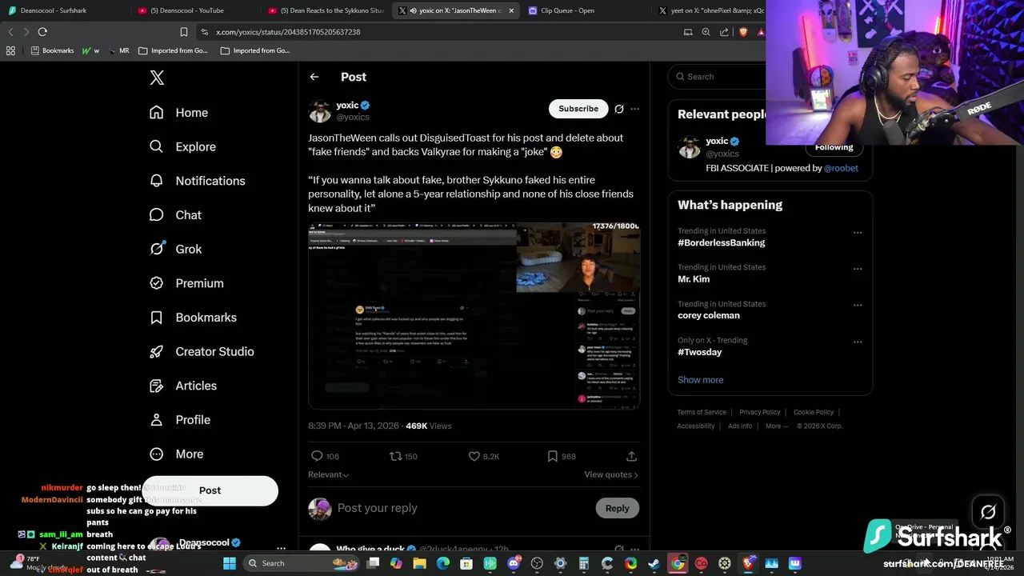This screenshot has height=576, width=1024.
Task: Switch to Dean Reacts to Sykkuno tab
Action: pyautogui.click(x=326, y=10)
